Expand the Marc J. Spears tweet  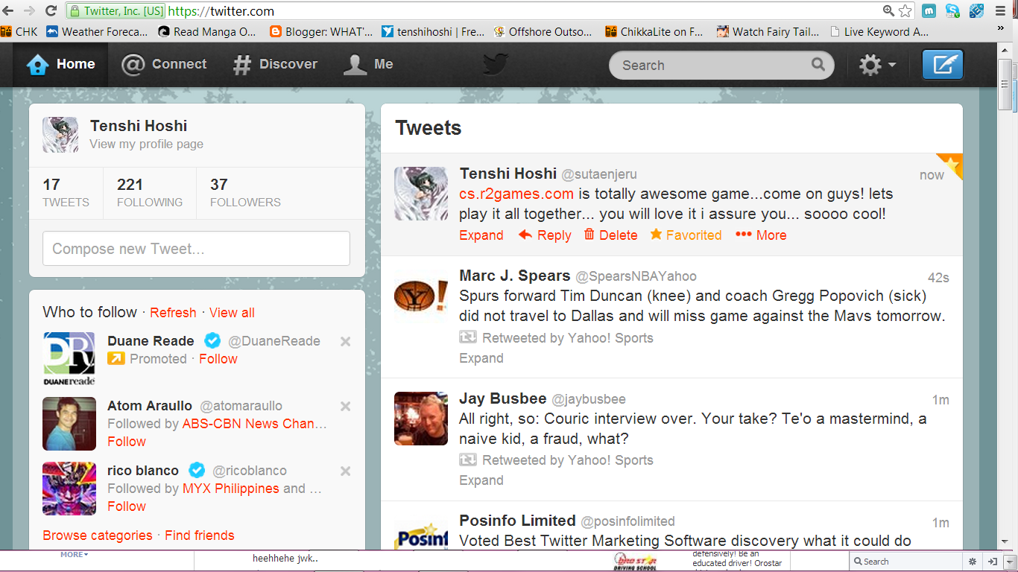[x=481, y=358]
